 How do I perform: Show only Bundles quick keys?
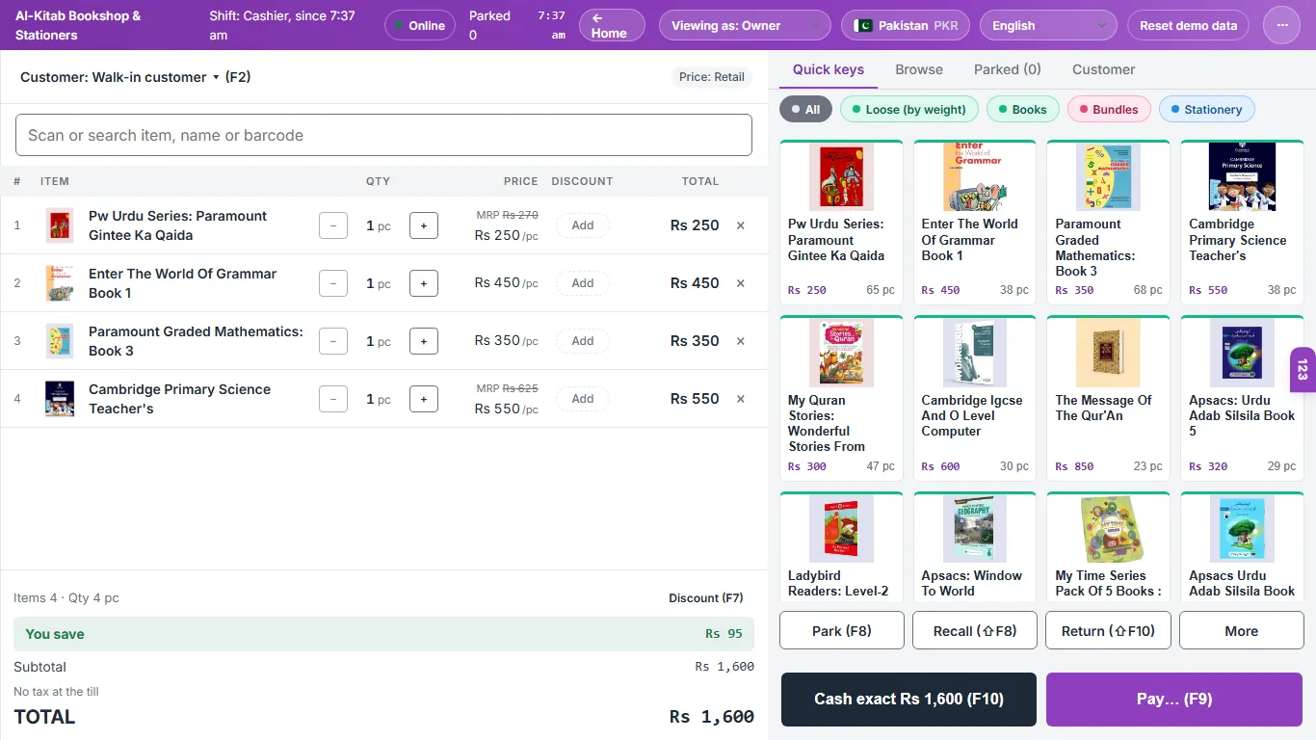coord(1109,109)
